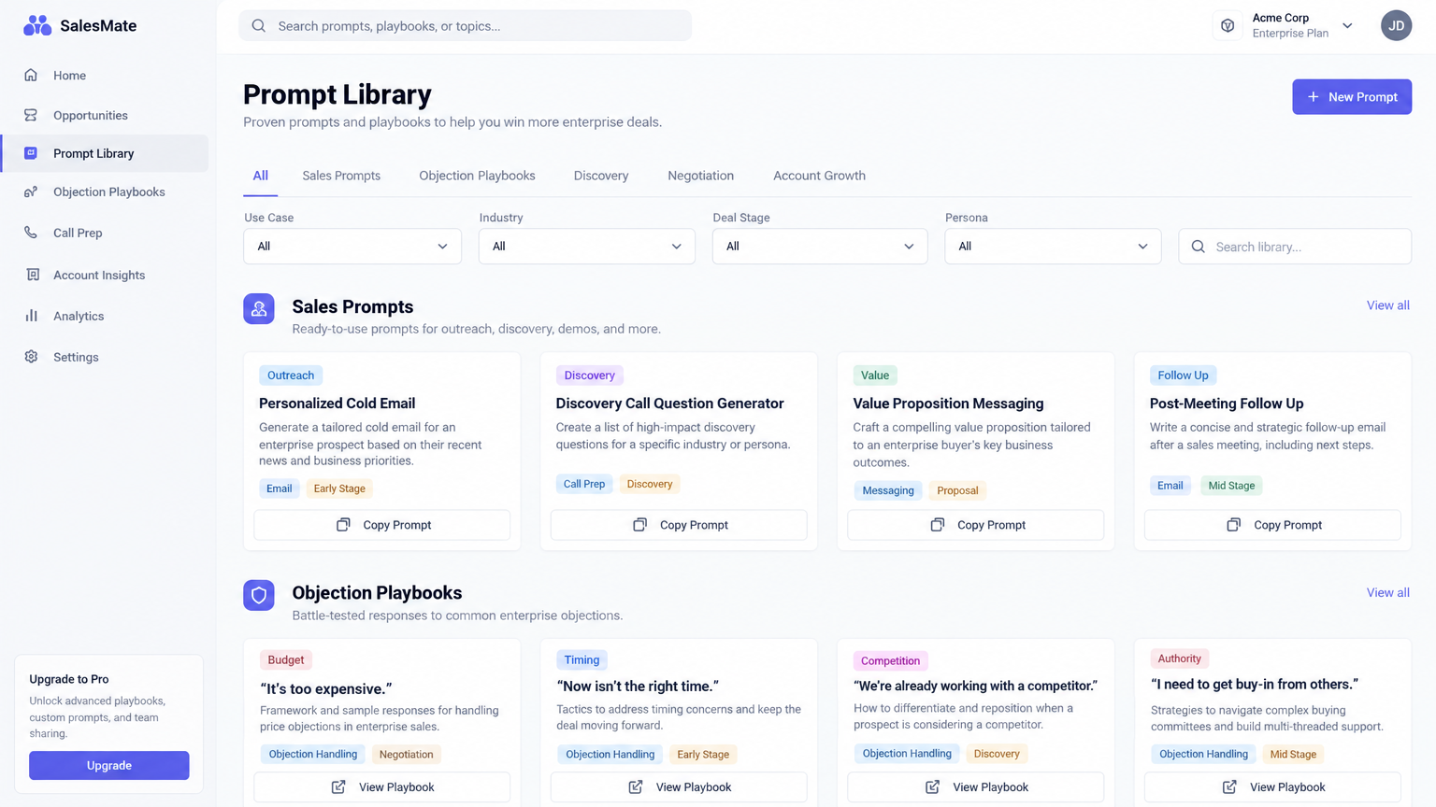View the "I need to get buy-in" playbook
This screenshot has height=807, width=1436.
(x=1272, y=787)
